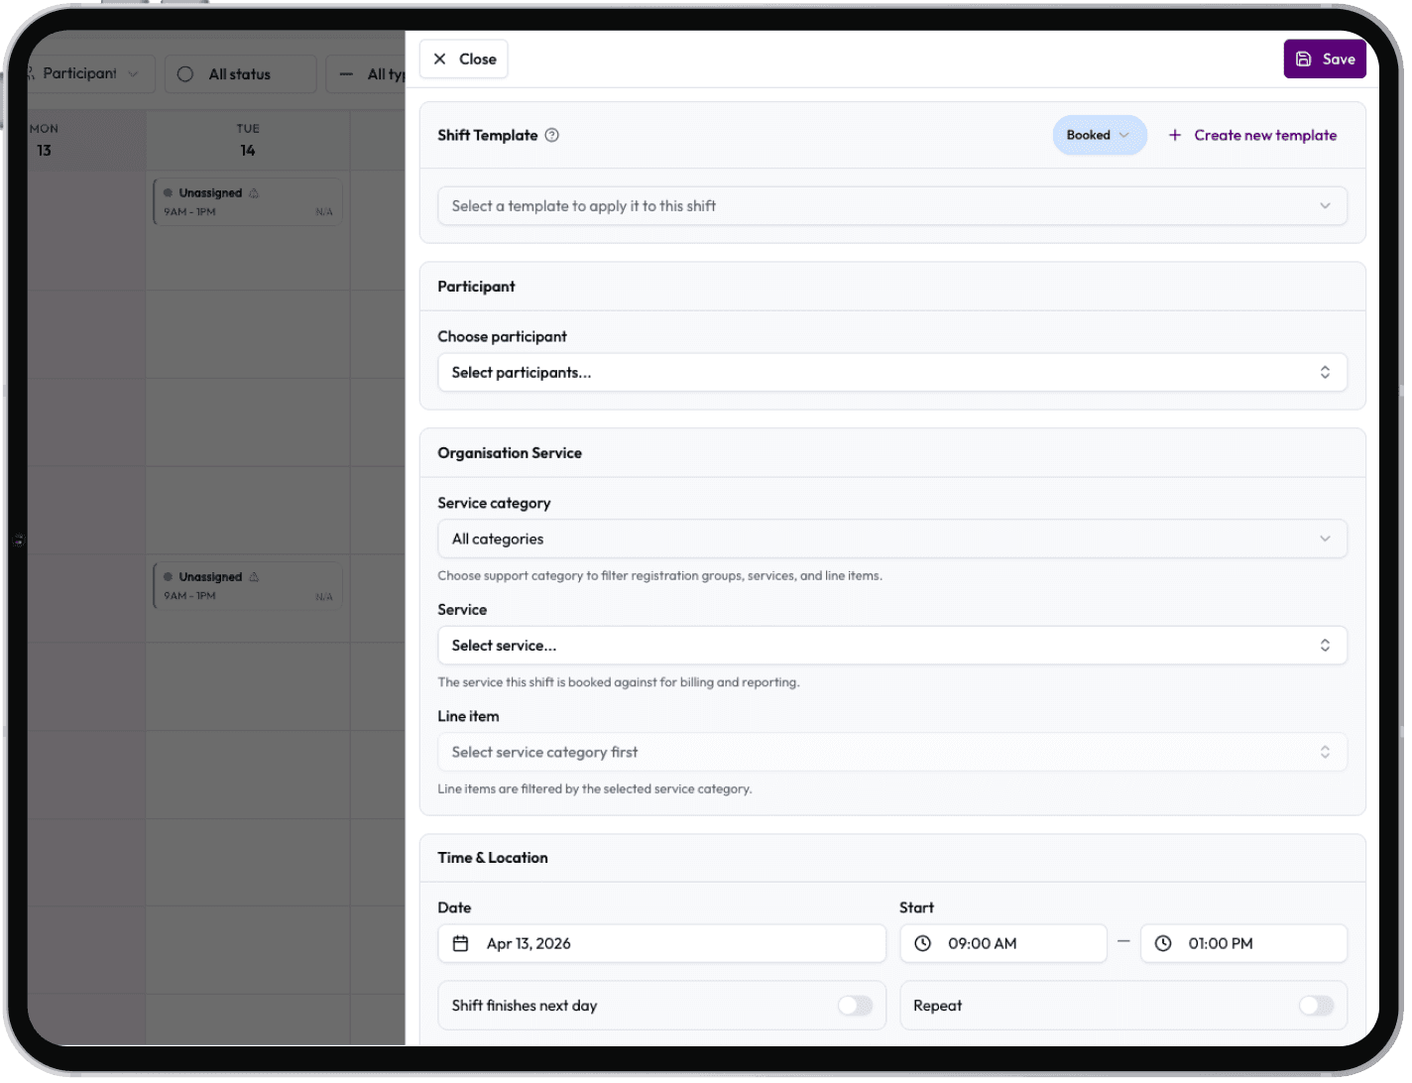Open the shift template selection dropdown
Screen dimensions: 1412x1083
coord(892,206)
